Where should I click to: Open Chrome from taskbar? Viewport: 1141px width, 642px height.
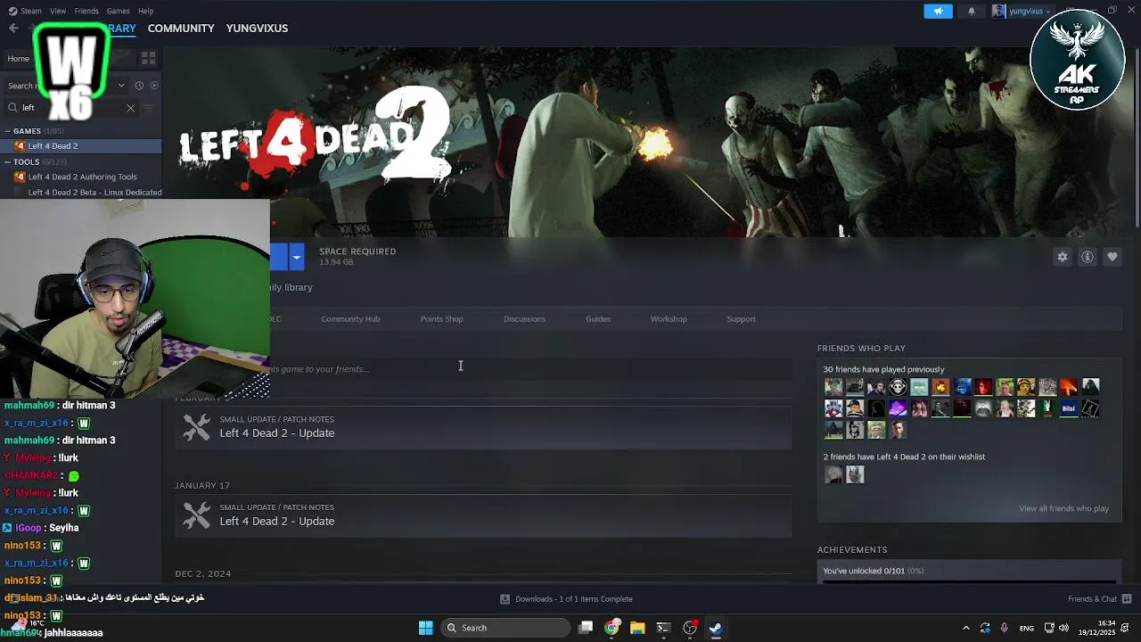[x=612, y=628]
